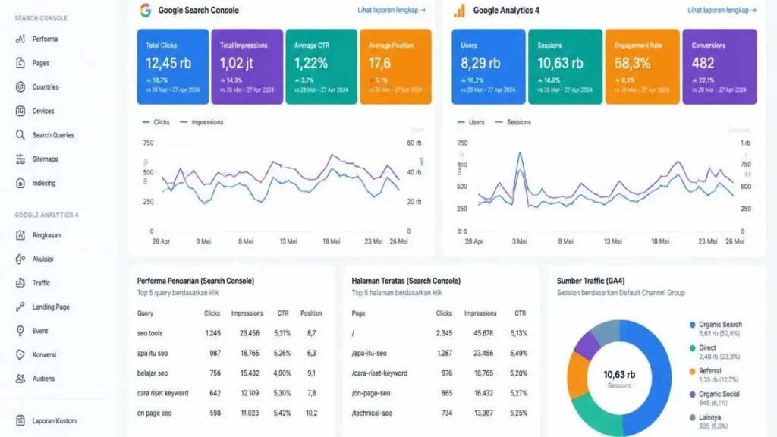Open Sitemaps in sidebar
The image size is (777, 437).
pos(45,159)
